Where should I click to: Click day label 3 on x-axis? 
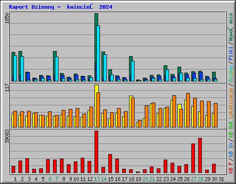coord(29,179)
